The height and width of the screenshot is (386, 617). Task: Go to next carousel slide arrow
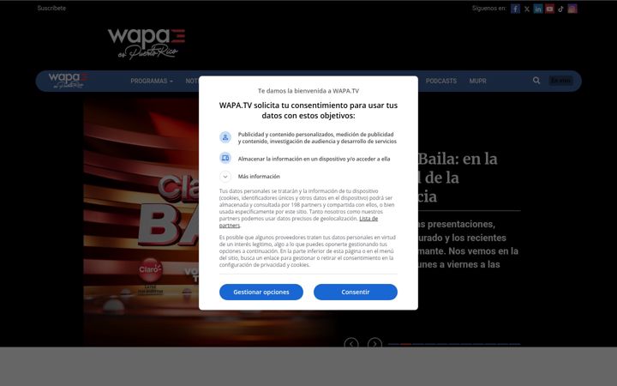[x=374, y=342]
